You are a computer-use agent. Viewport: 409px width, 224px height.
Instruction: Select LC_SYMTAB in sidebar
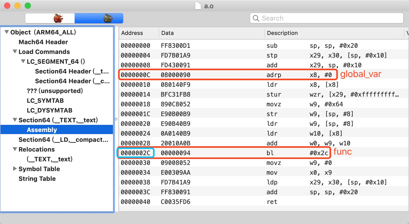pos(45,100)
